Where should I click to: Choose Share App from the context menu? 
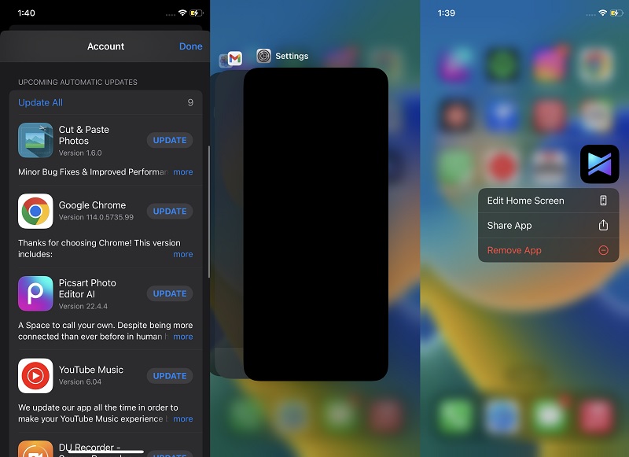point(548,226)
